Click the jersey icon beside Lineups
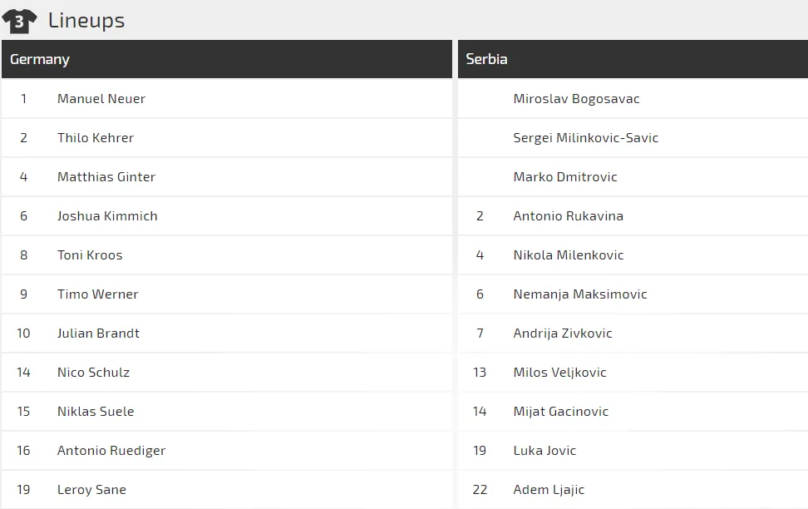The height and width of the screenshot is (509, 808). pyautogui.click(x=19, y=21)
